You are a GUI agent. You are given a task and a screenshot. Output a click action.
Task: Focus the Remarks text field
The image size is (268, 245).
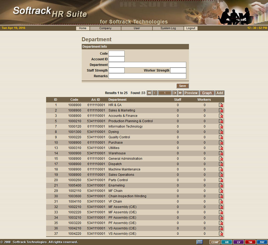click(x=147, y=76)
